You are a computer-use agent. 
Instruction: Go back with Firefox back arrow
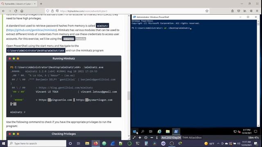pyautogui.click(x=4, y=11)
